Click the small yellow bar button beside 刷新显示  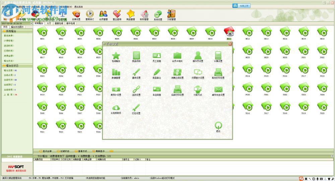(x=111, y=151)
